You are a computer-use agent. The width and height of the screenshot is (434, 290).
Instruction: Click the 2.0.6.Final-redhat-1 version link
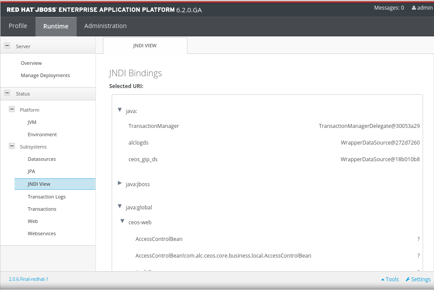(x=28, y=279)
